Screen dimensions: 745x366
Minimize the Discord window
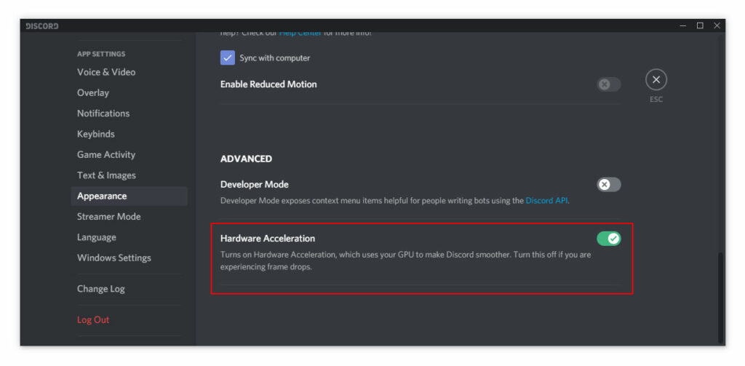pyautogui.click(x=682, y=25)
